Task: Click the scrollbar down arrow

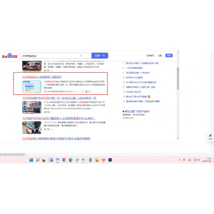Action: 178,139
